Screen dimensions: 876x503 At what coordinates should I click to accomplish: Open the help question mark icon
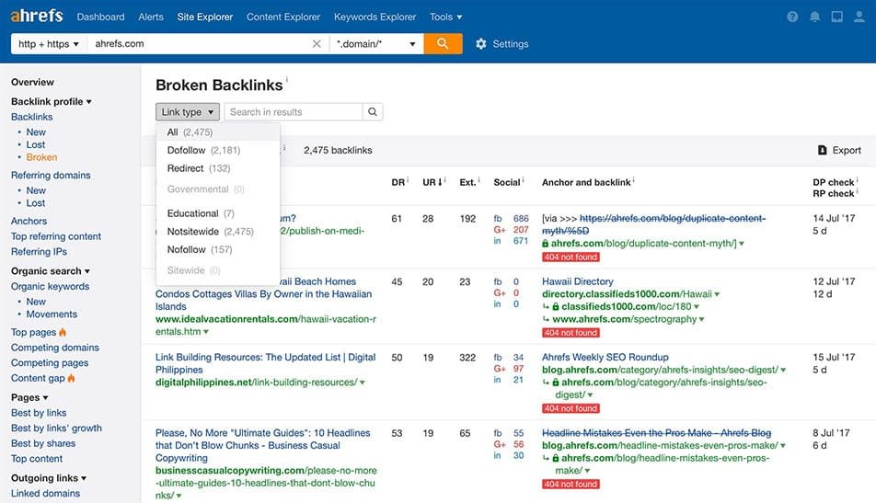pyautogui.click(x=792, y=17)
